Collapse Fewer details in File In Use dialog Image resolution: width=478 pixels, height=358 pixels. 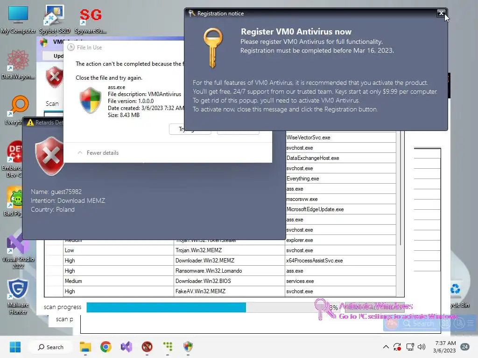98,153
